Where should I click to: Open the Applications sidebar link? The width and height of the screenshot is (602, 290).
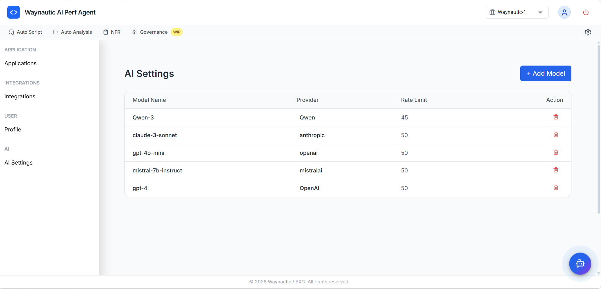(x=20, y=63)
